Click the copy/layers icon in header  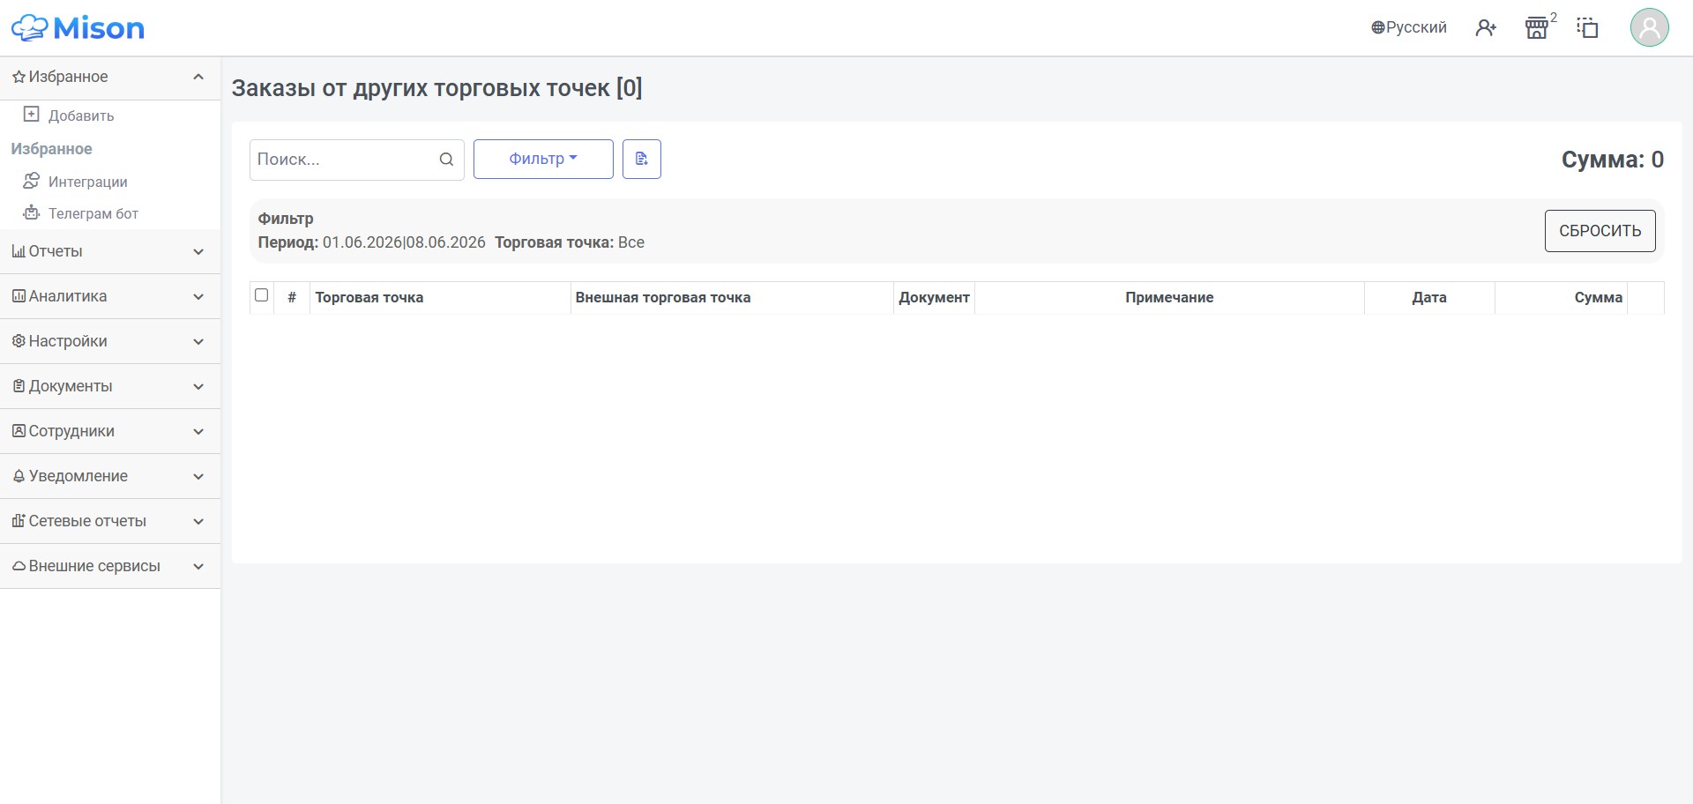[x=1587, y=28]
